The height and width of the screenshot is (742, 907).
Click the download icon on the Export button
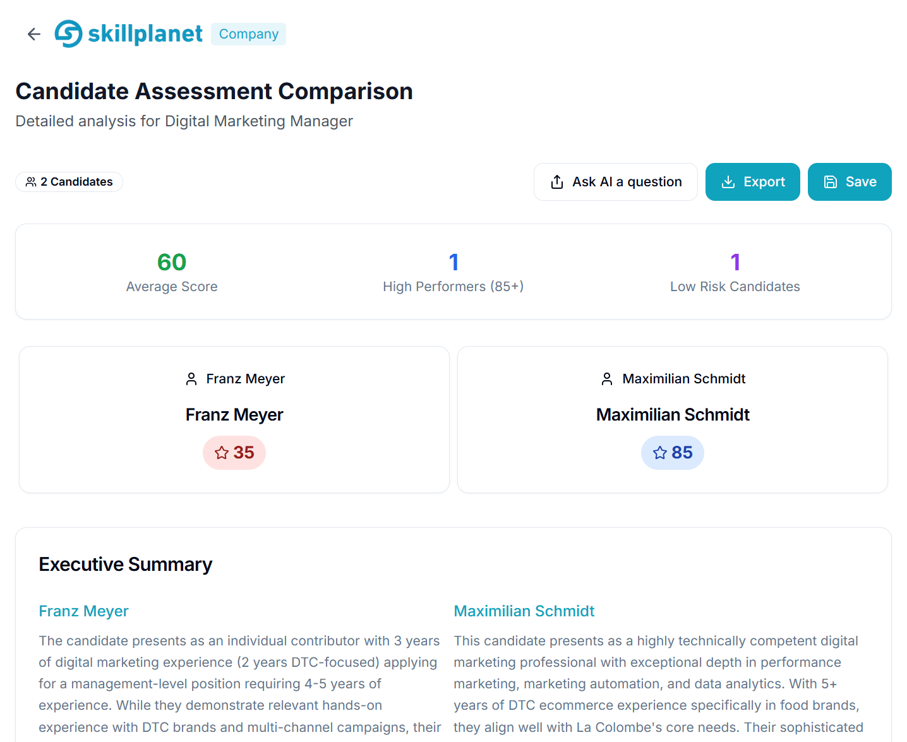728,182
